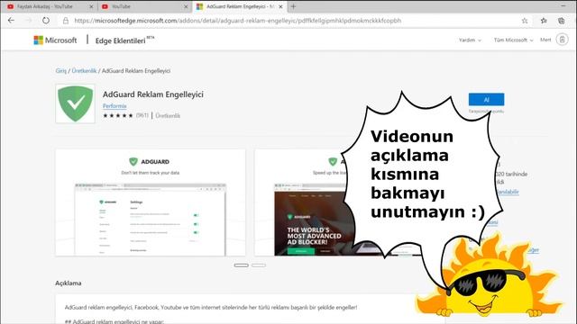Select the second carousel page indicator
The width and height of the screenshot is (577, 324).
click(259, 265)
